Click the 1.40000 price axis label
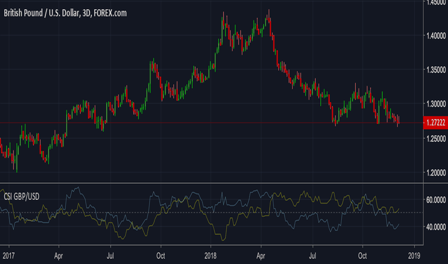Image resolution: width=448 pixels, height=264 pixels. pos(436,36)
